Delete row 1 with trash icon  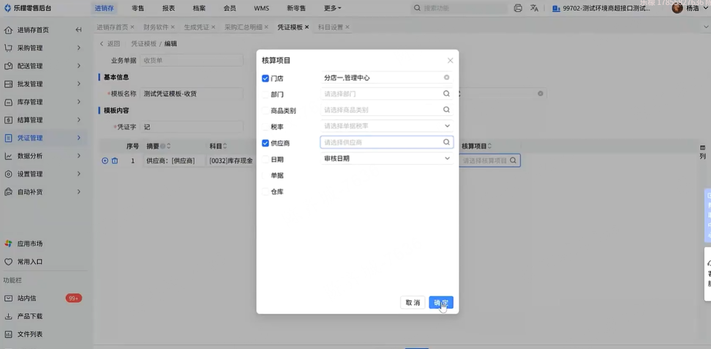coord(115,161)
